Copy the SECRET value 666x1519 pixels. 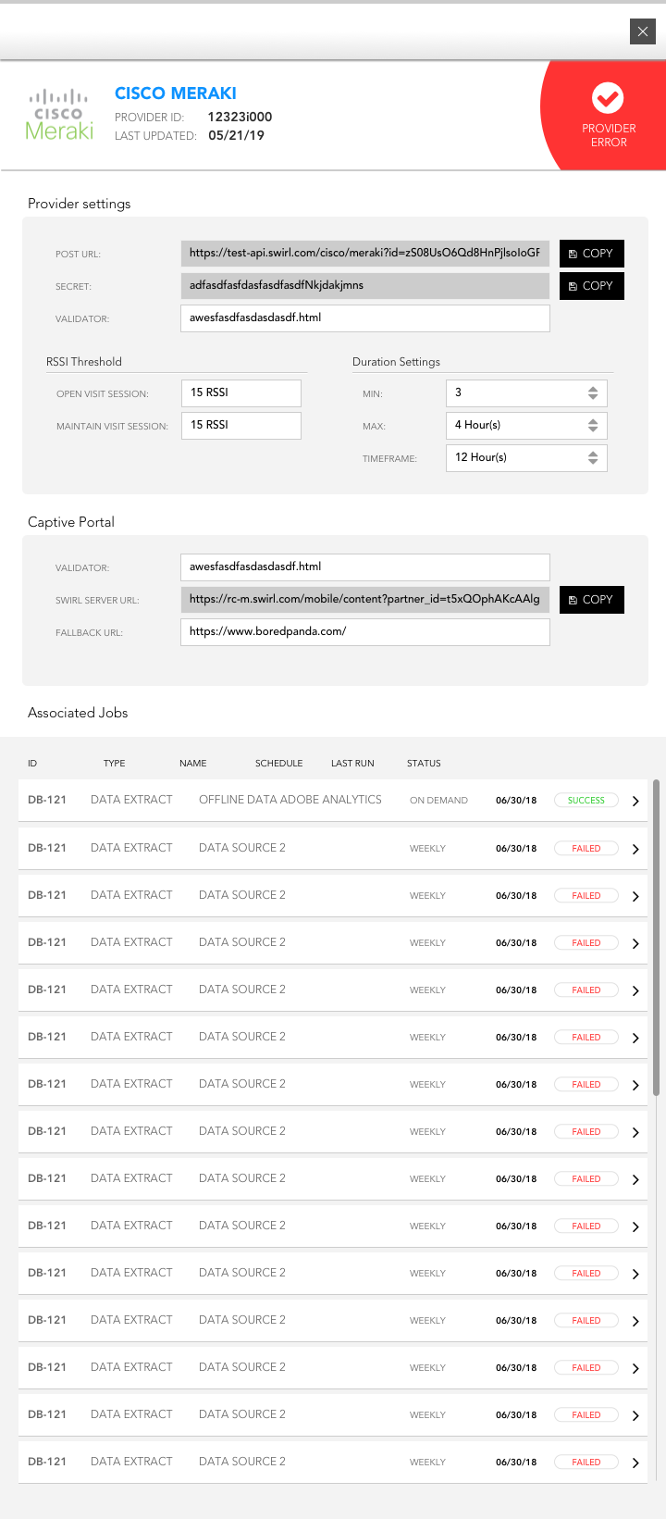point(592,286)
